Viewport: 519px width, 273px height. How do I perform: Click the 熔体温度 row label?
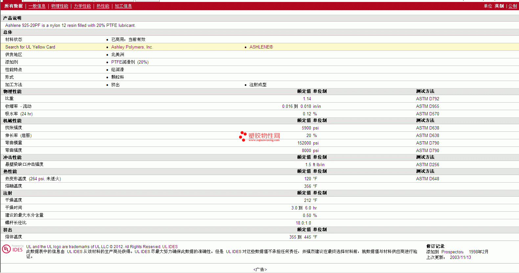(x=14, y=237)
